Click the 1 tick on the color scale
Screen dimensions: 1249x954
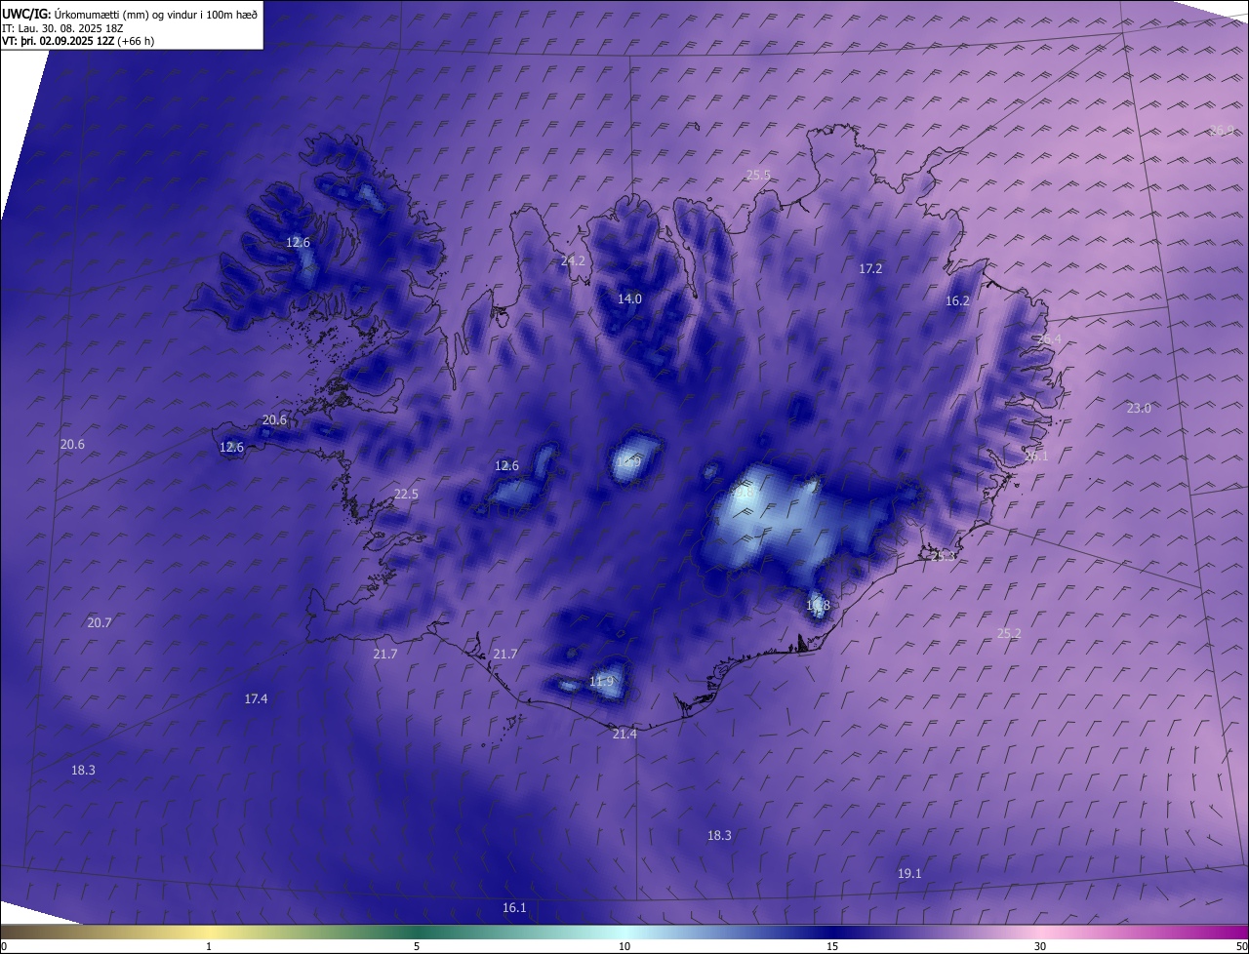click(x=209, y=946)
